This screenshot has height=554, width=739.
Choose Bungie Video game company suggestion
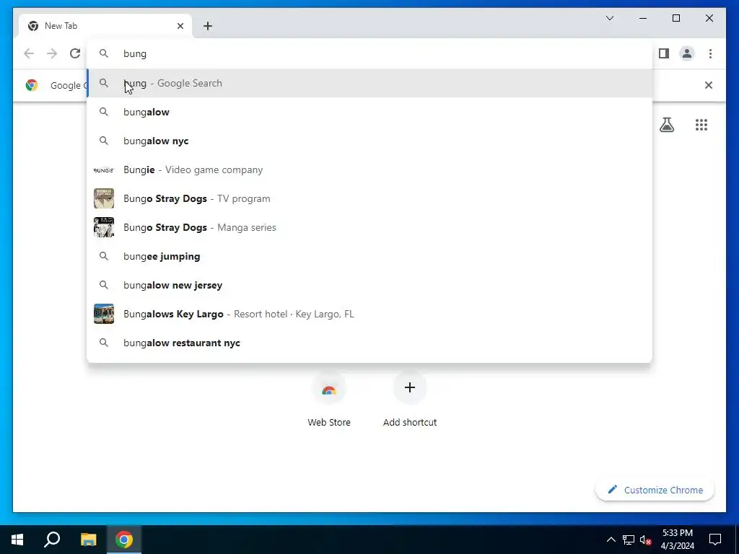click(x=369, y=170)
